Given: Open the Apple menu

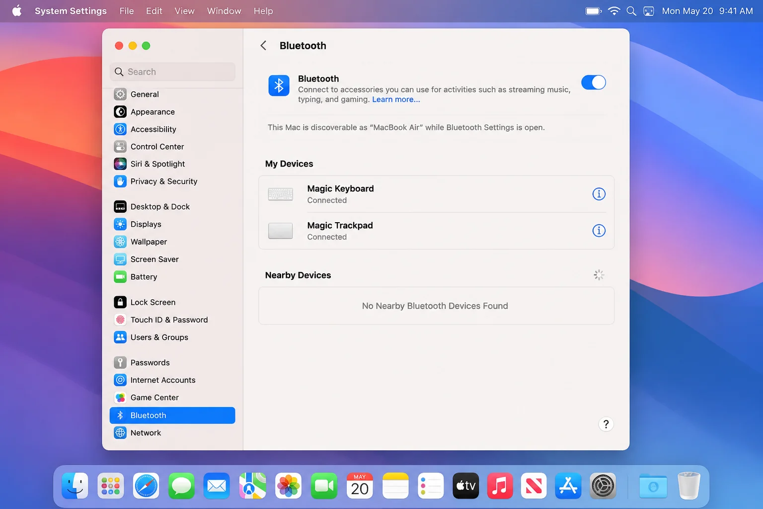Looking at the screenshot, I should point(17,11).
